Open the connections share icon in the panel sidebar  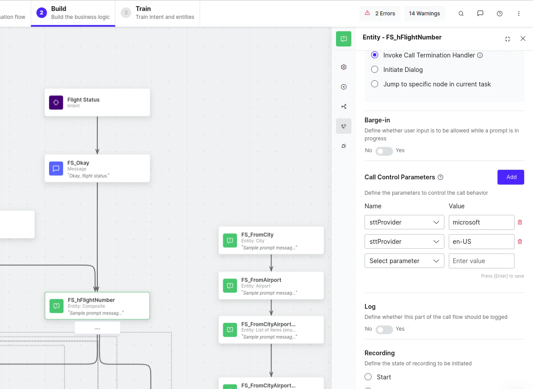point(343,106)
